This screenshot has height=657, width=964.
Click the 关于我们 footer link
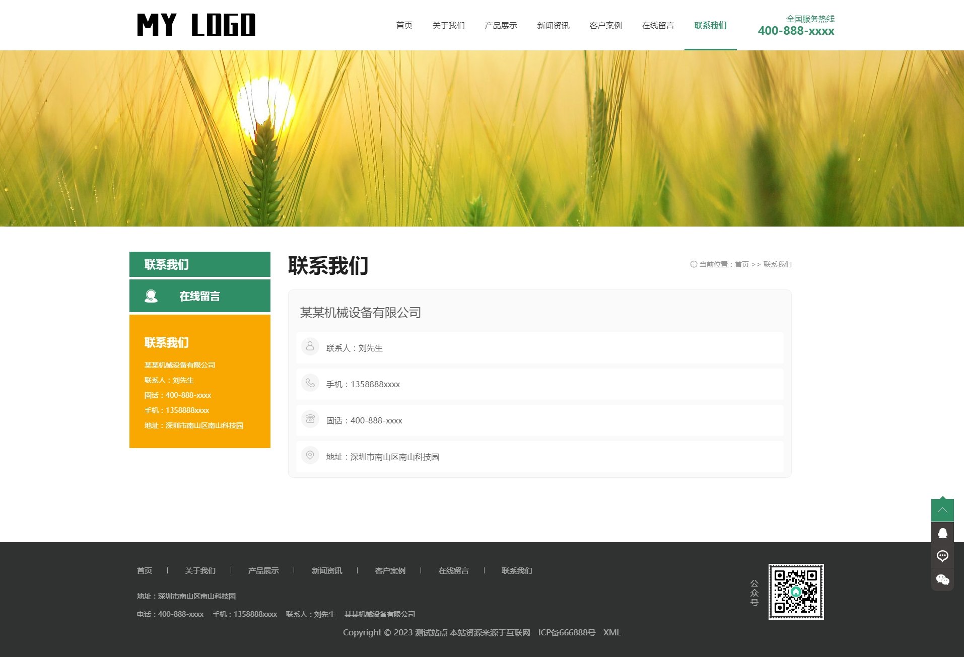199,570
